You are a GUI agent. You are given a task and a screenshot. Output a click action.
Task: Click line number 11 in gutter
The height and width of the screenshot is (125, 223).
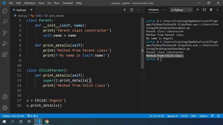[x=19, y=70]
